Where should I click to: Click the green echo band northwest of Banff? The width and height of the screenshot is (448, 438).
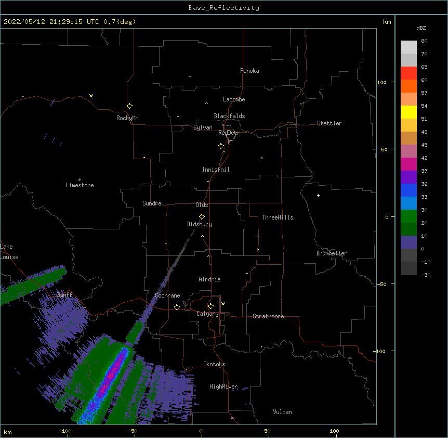33,285
